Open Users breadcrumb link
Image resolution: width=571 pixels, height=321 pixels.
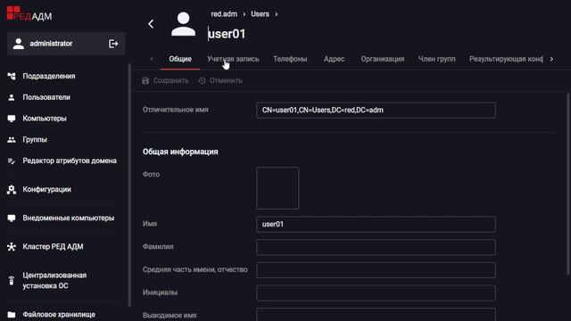pyautogui.click(x=260, y=14)
